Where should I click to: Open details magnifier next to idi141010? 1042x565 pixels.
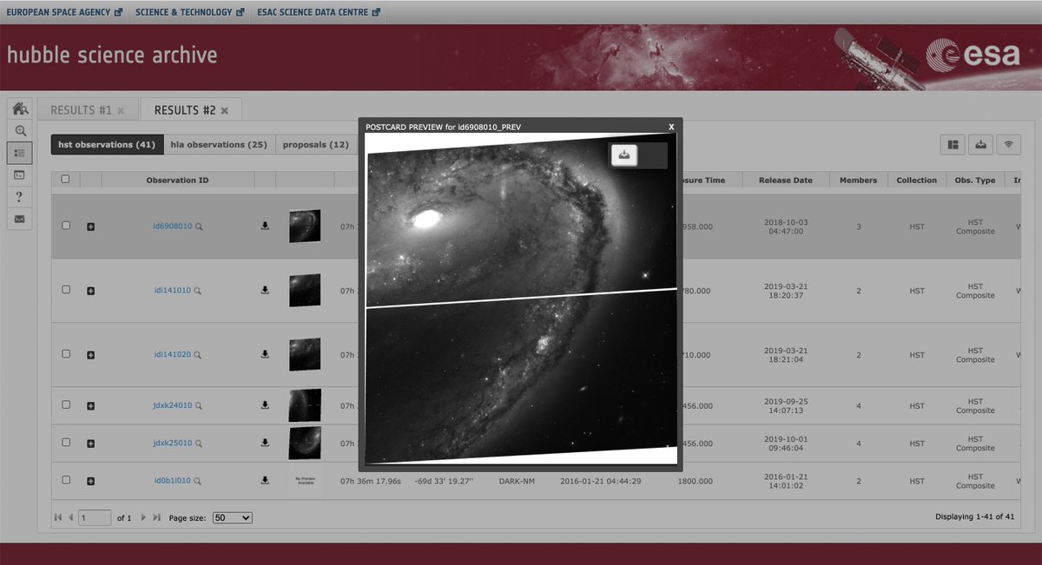198,291
